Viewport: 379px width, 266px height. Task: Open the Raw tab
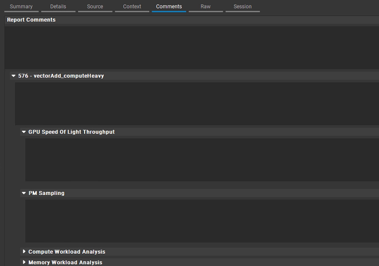click(x=205, y=6)
